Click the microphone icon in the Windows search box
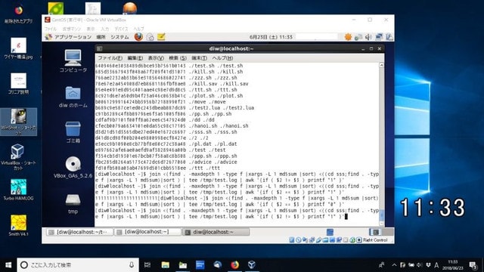Viewport: 484px width, 272px height. [x=132, y=265]
